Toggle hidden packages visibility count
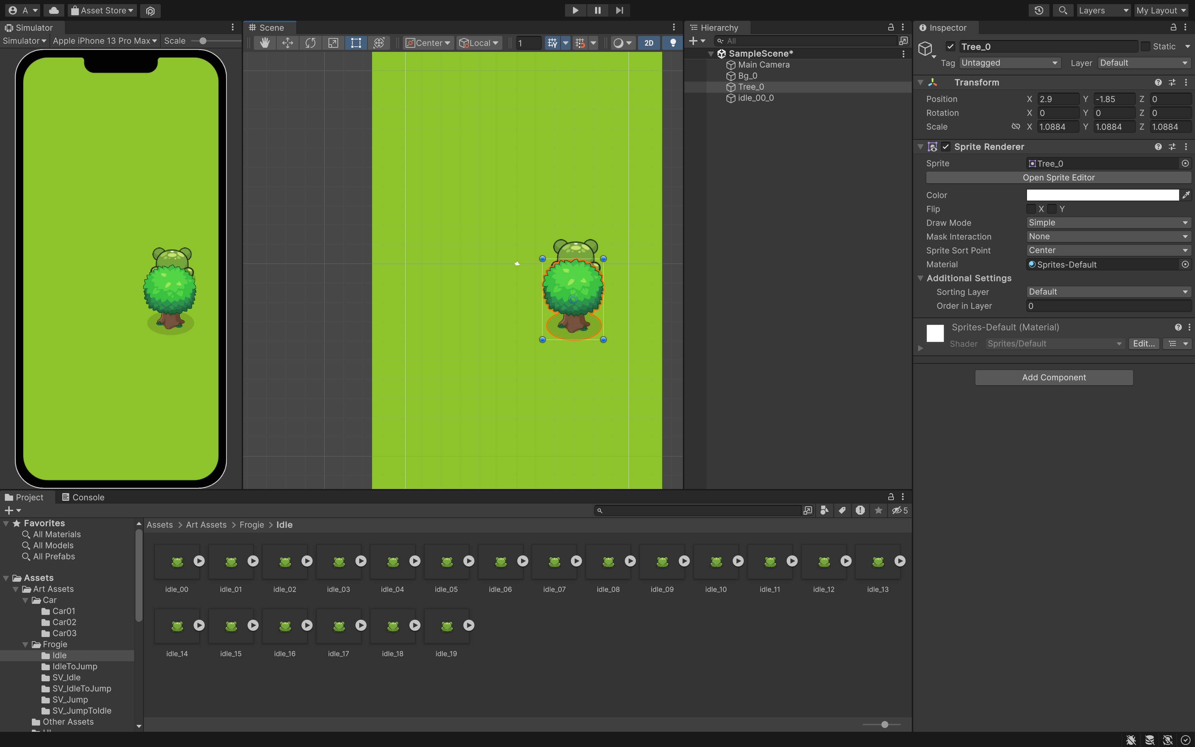The image size is (1195, 747). pos(900,510)
